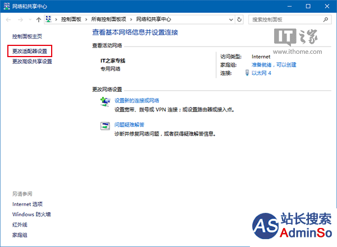Screen dimensions: 337x247
Task: Click the Internet access type value
Action: tap(261, 57)
